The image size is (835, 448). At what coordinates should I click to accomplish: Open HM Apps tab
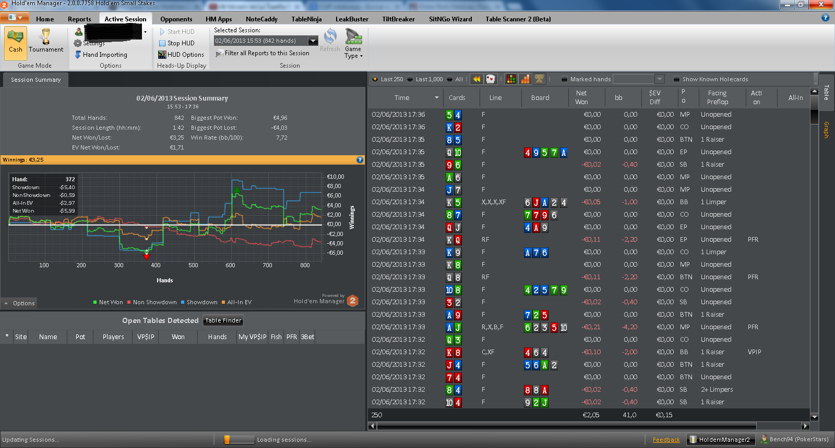tap(219, 19)
